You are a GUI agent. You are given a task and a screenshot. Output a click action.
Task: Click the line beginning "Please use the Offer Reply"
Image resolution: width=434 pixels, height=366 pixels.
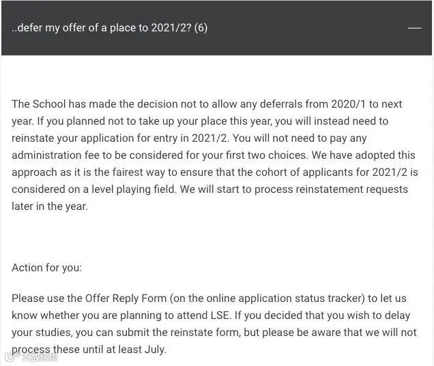click(209, 299)
